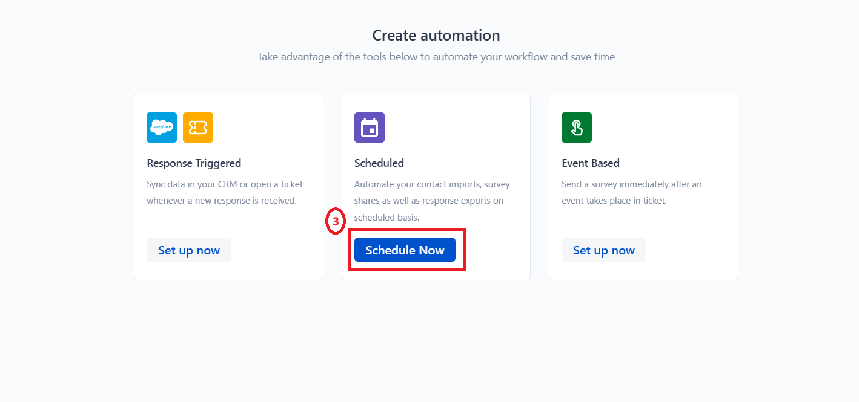Image resolution: width=859 pixels, height=402 pixels.
Task: Click the Salesforce cloud icon
Action: point(162,128)
